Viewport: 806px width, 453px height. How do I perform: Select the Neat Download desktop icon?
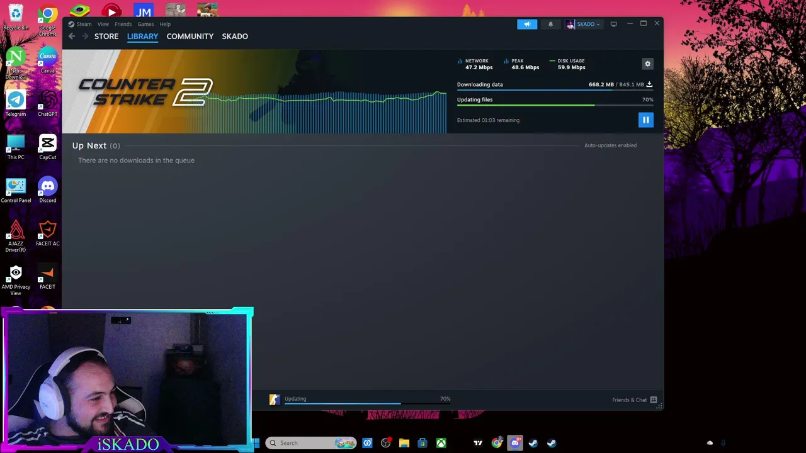pos(15,64)
